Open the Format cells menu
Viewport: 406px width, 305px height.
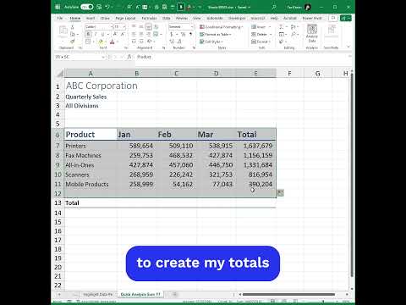(261, 42)
